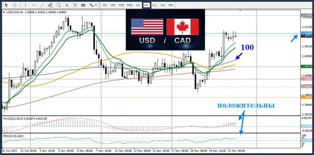Click the USDCAD,H4 chart title text
Viewport: 314px width, 155px height.
tap(15, 12)
